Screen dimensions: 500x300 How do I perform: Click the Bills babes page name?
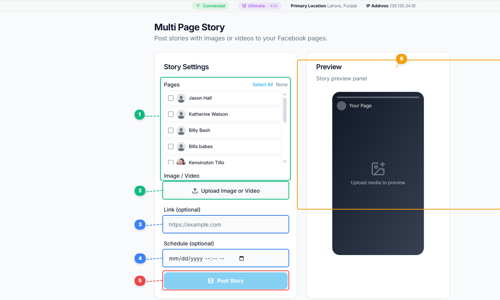point(201,147)
